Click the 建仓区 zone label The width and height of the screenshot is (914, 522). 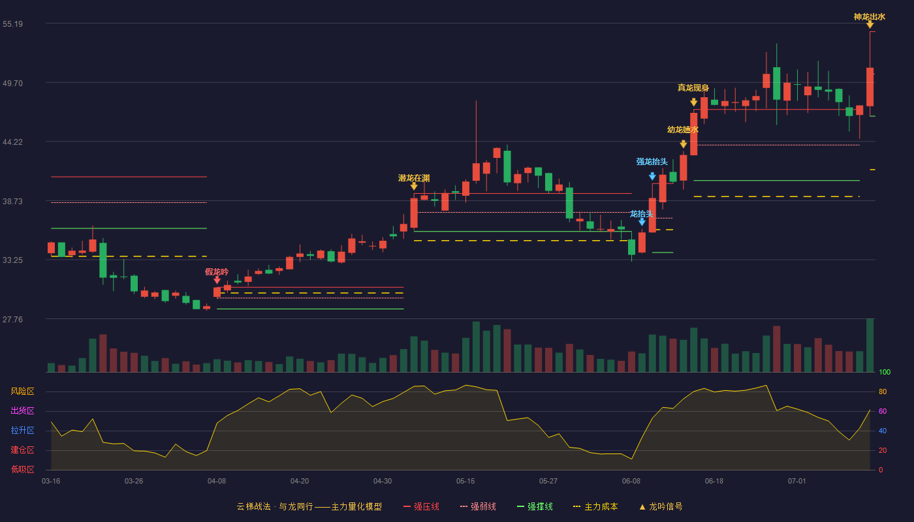click(22, 450)
